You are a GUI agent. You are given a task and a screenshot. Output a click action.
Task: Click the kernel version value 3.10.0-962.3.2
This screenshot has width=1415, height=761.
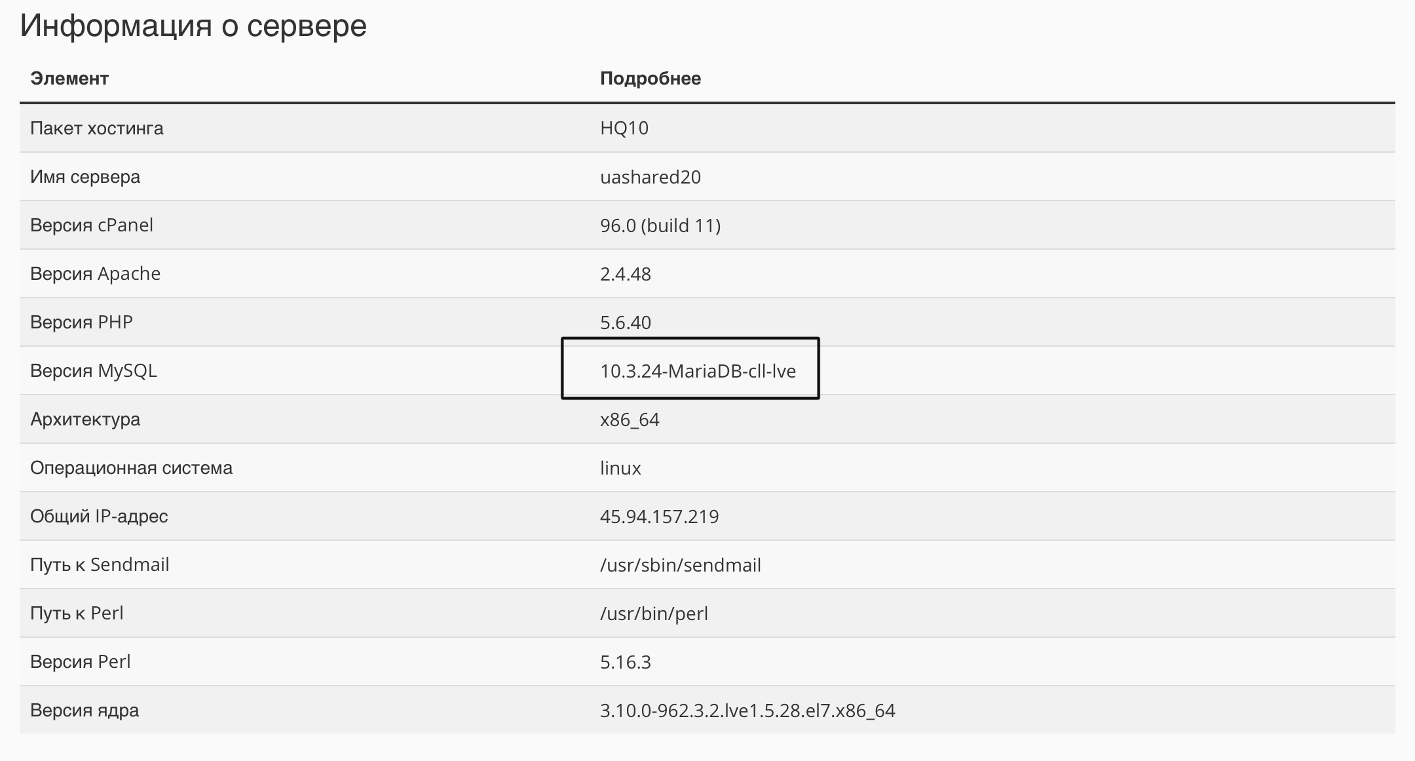coord(747,711)
